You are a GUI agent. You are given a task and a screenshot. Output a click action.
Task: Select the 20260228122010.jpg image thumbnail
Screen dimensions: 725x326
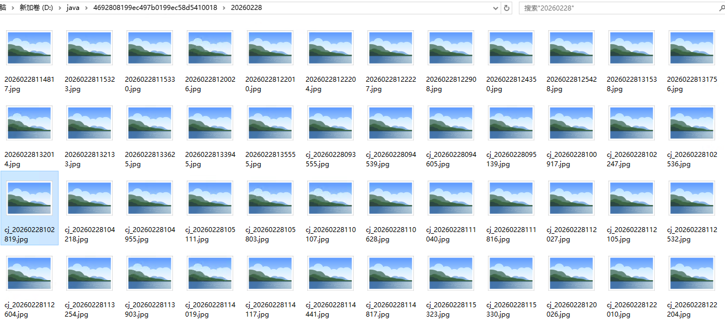tap(270, 48)
